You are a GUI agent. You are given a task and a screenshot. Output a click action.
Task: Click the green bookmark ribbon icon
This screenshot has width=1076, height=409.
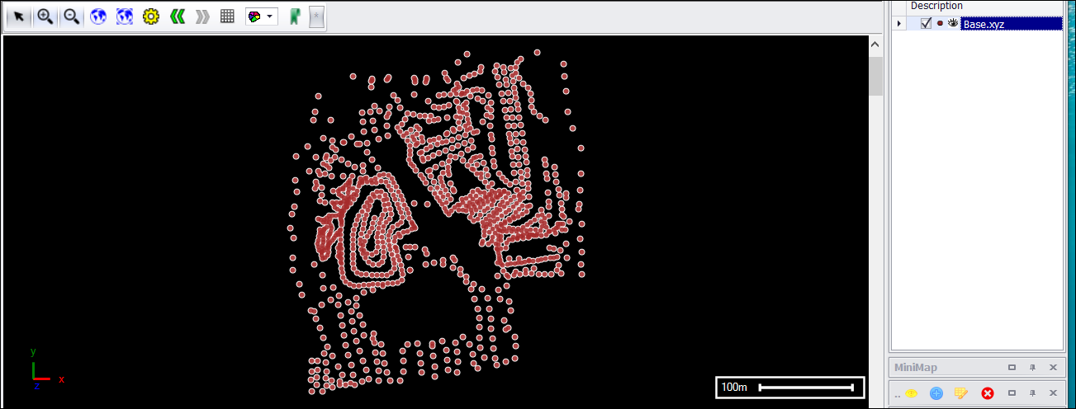click(293, 16)
